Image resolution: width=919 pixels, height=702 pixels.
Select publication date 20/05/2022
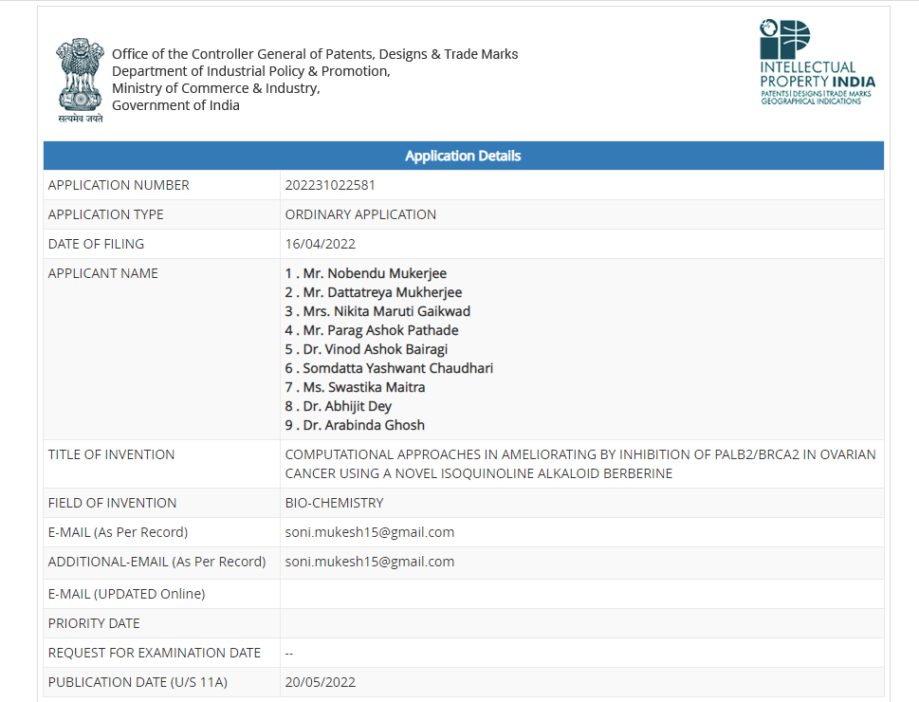(x=320, y=682)
